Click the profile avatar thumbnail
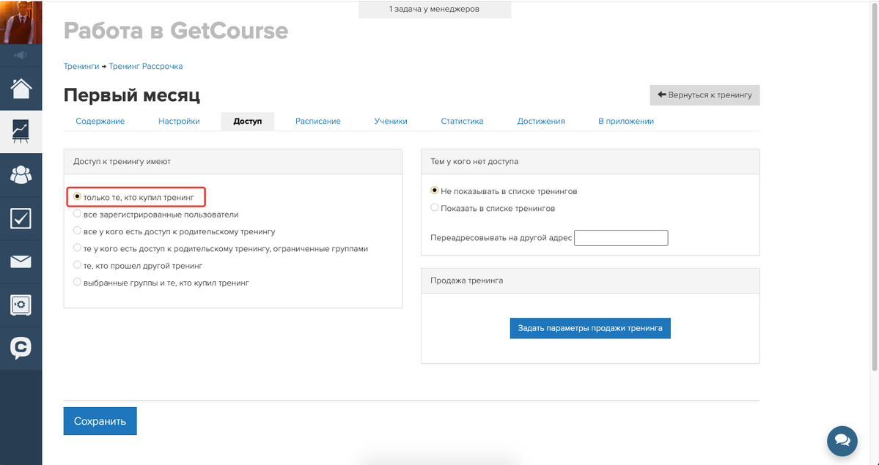The width and height of the screenshot is (879, 465). pos(21,22)
